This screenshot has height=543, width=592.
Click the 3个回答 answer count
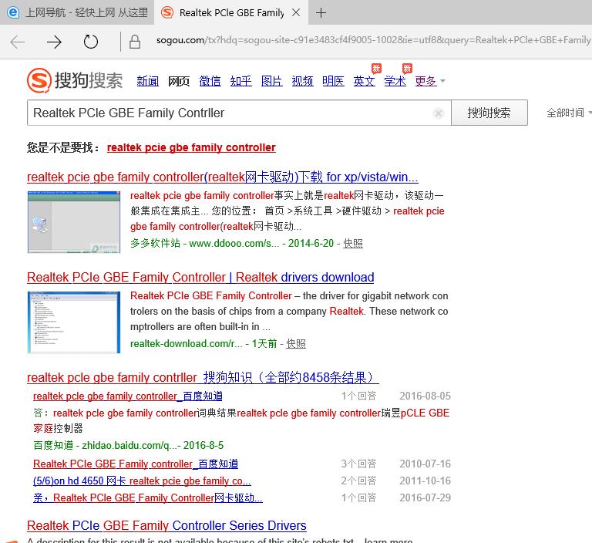(358, 464)
